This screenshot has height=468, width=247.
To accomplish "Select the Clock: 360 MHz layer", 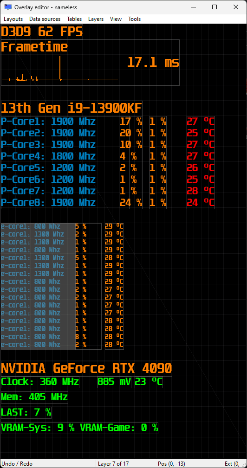I will click(x=40, y=382).
